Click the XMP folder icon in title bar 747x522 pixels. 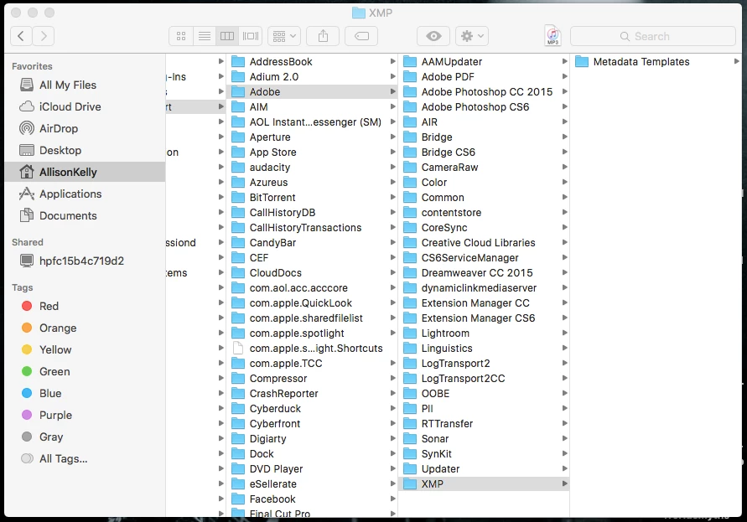pos(358,13)
